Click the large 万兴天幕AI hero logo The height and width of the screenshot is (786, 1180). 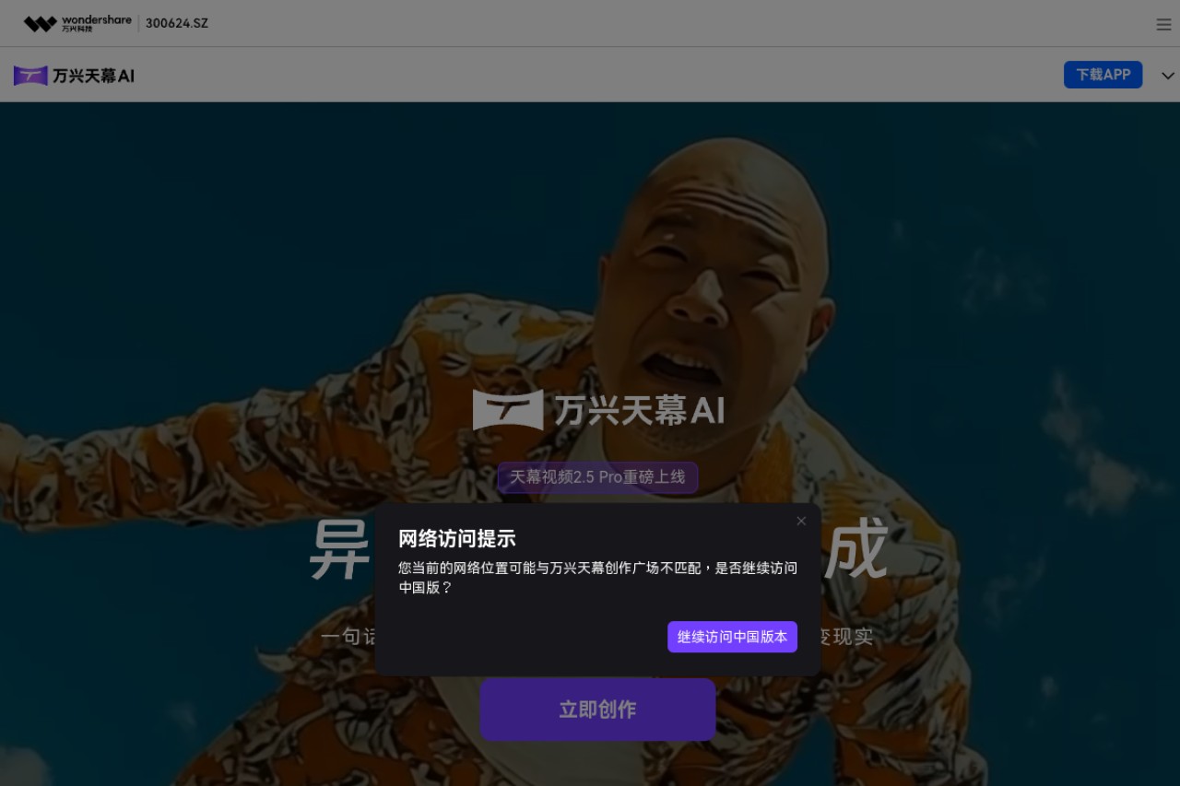(598, 410)
